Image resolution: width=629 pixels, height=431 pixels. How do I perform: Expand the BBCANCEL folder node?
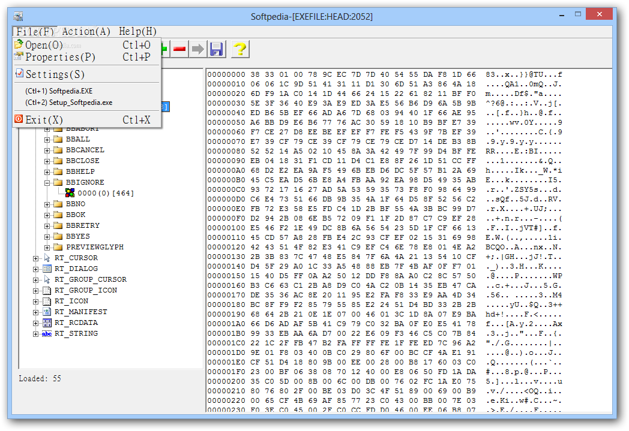click(47, 150)
